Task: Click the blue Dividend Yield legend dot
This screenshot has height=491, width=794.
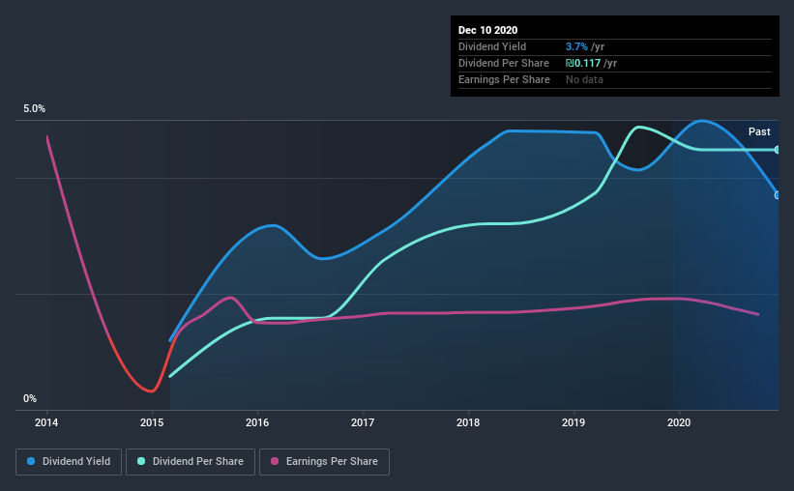Action: 31,461
